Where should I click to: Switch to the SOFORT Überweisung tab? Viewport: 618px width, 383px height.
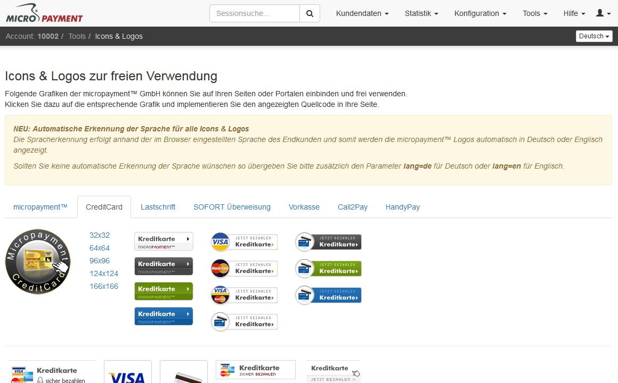pos(232,207)
